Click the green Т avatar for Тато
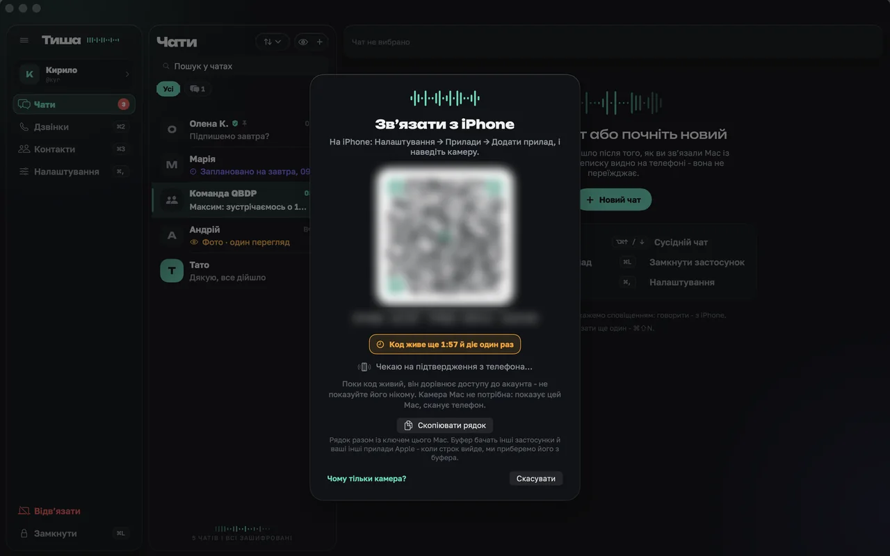Screen dimensions: 890x556 pos(172,271)
